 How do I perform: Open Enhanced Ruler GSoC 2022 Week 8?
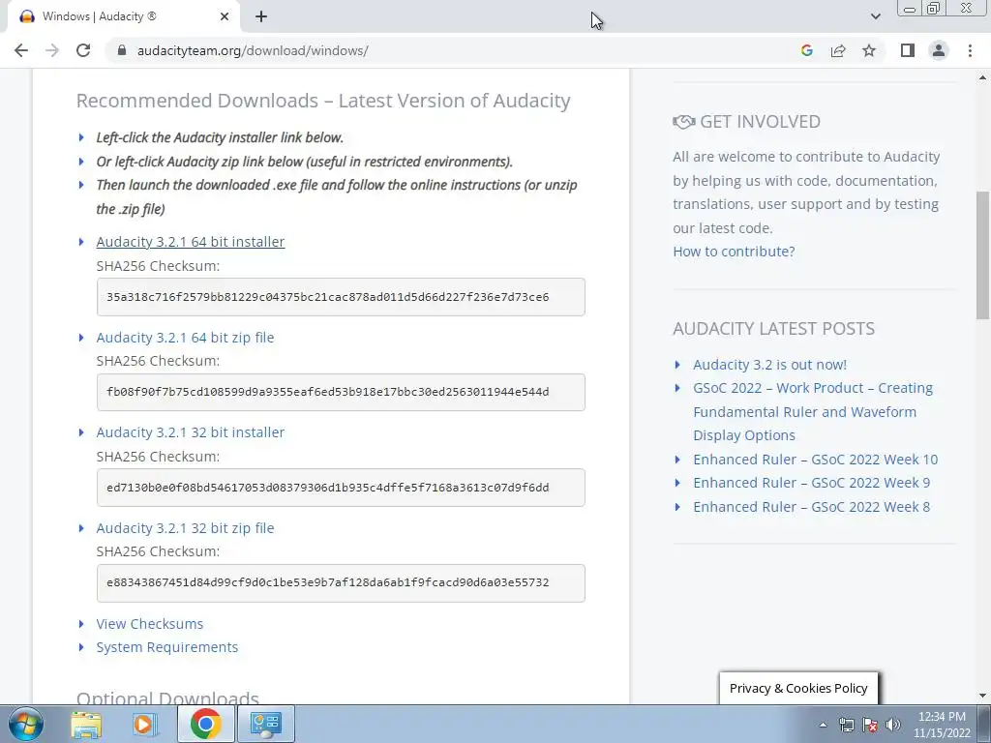(x=812, y=507)
